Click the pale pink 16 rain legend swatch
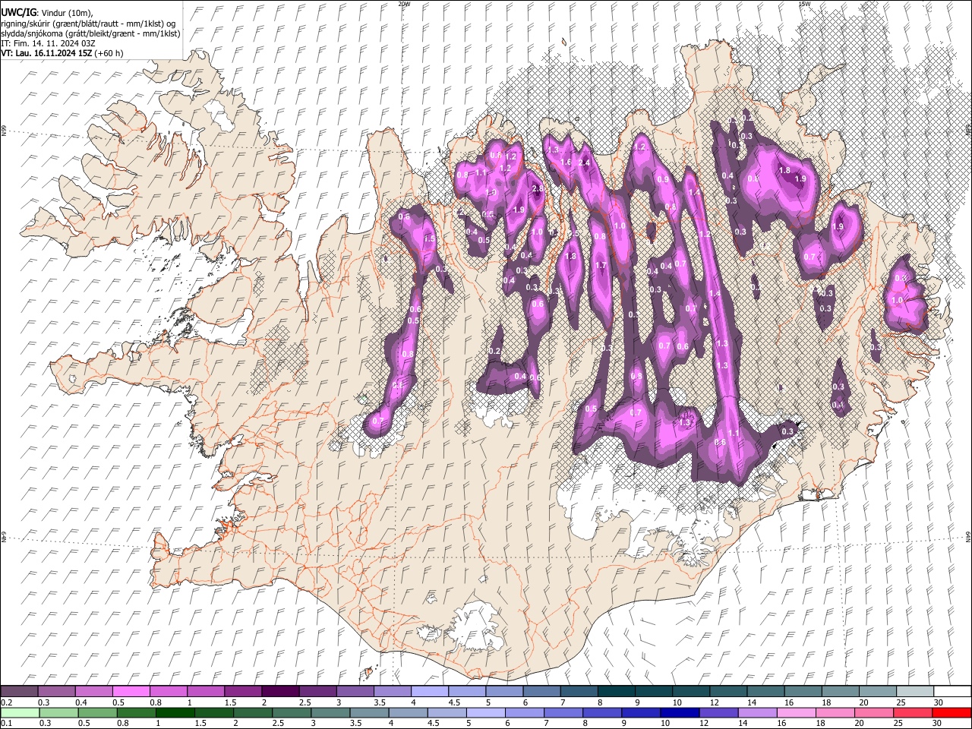The height and width of the screenshot is (729, 972). point(797,713)
